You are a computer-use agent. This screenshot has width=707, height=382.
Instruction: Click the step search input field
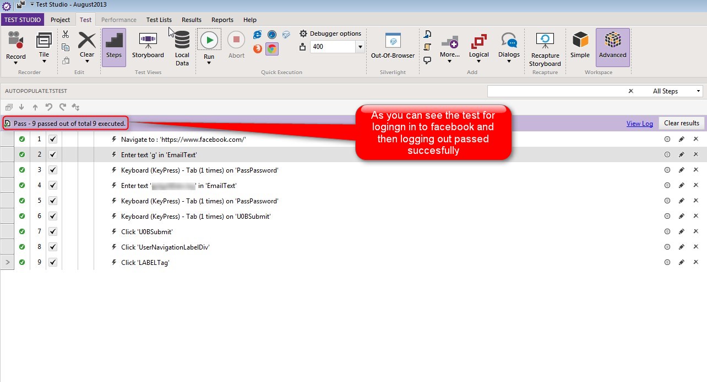(x=556, y=91)
